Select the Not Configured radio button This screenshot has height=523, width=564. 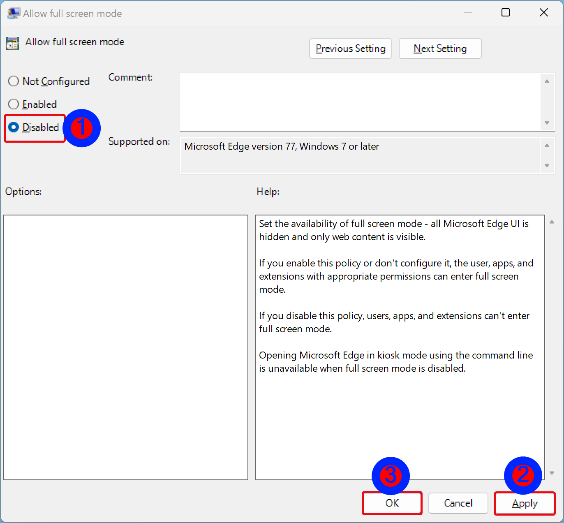[13, 81]
